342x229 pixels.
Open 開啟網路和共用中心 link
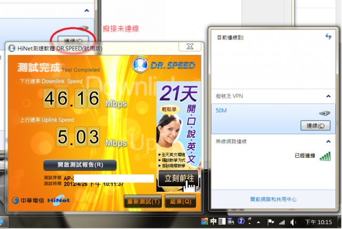point(273,200)
